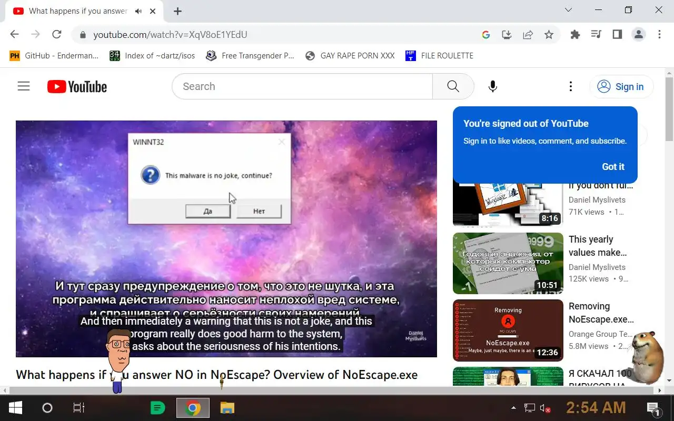
Task: Click the scrollbar up arrow at top
Action: pos(669,72)
